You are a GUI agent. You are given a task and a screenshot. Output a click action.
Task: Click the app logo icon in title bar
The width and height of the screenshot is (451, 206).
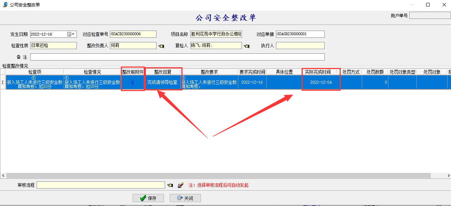pos(5,5)
